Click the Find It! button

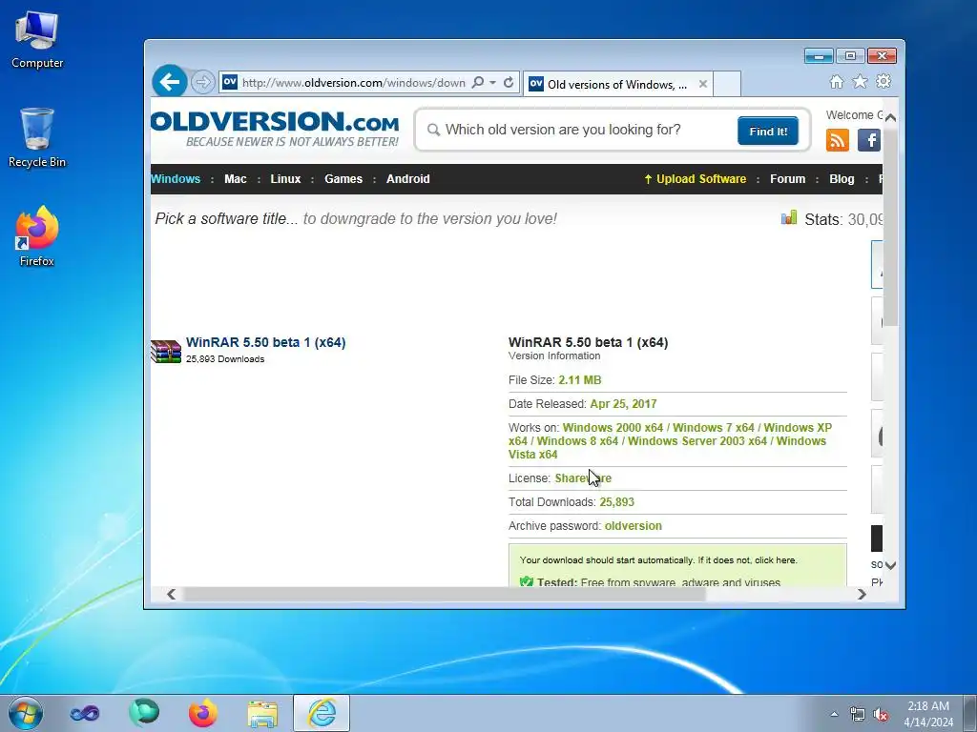[768, 131]
